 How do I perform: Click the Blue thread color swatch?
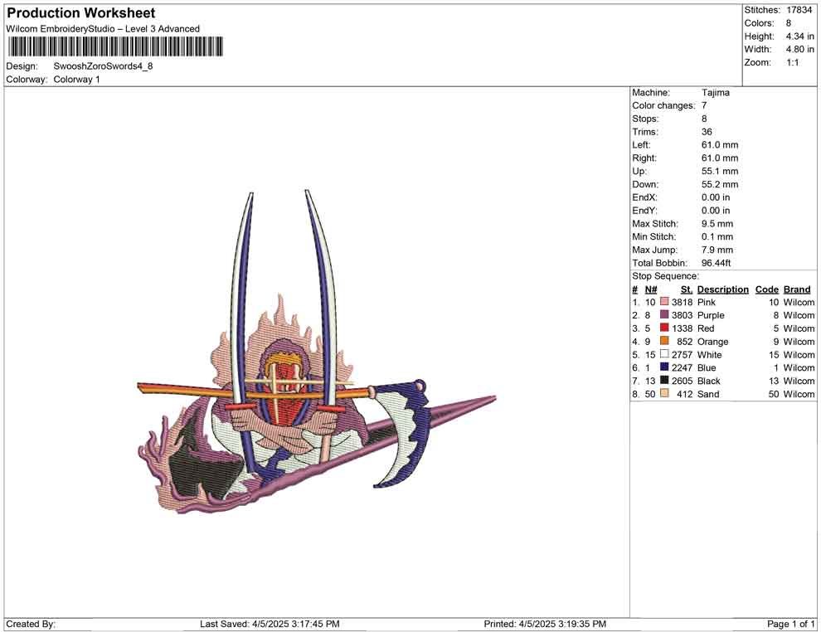(x=664, y=368)
